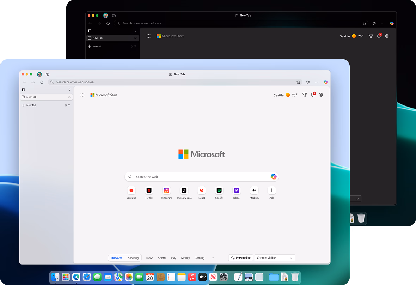Collapse the vertical tab sidebar chevron
The image size is (416, 285).
(69, 90)
